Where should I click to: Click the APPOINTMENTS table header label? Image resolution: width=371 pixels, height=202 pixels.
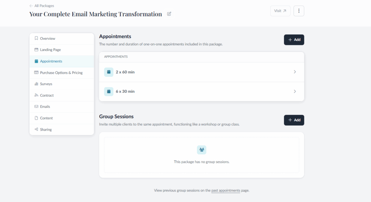tap(116, 56)
